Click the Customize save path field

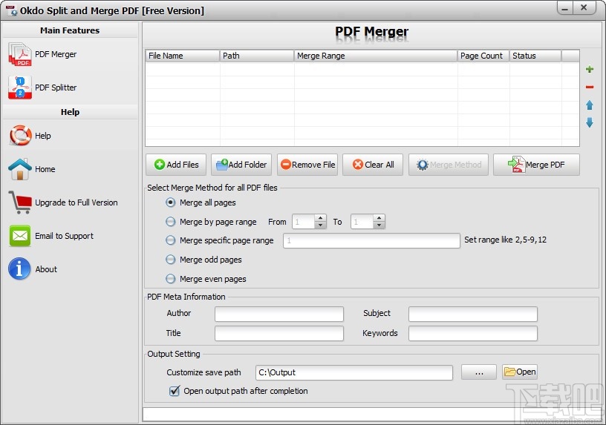coord(354,372)
